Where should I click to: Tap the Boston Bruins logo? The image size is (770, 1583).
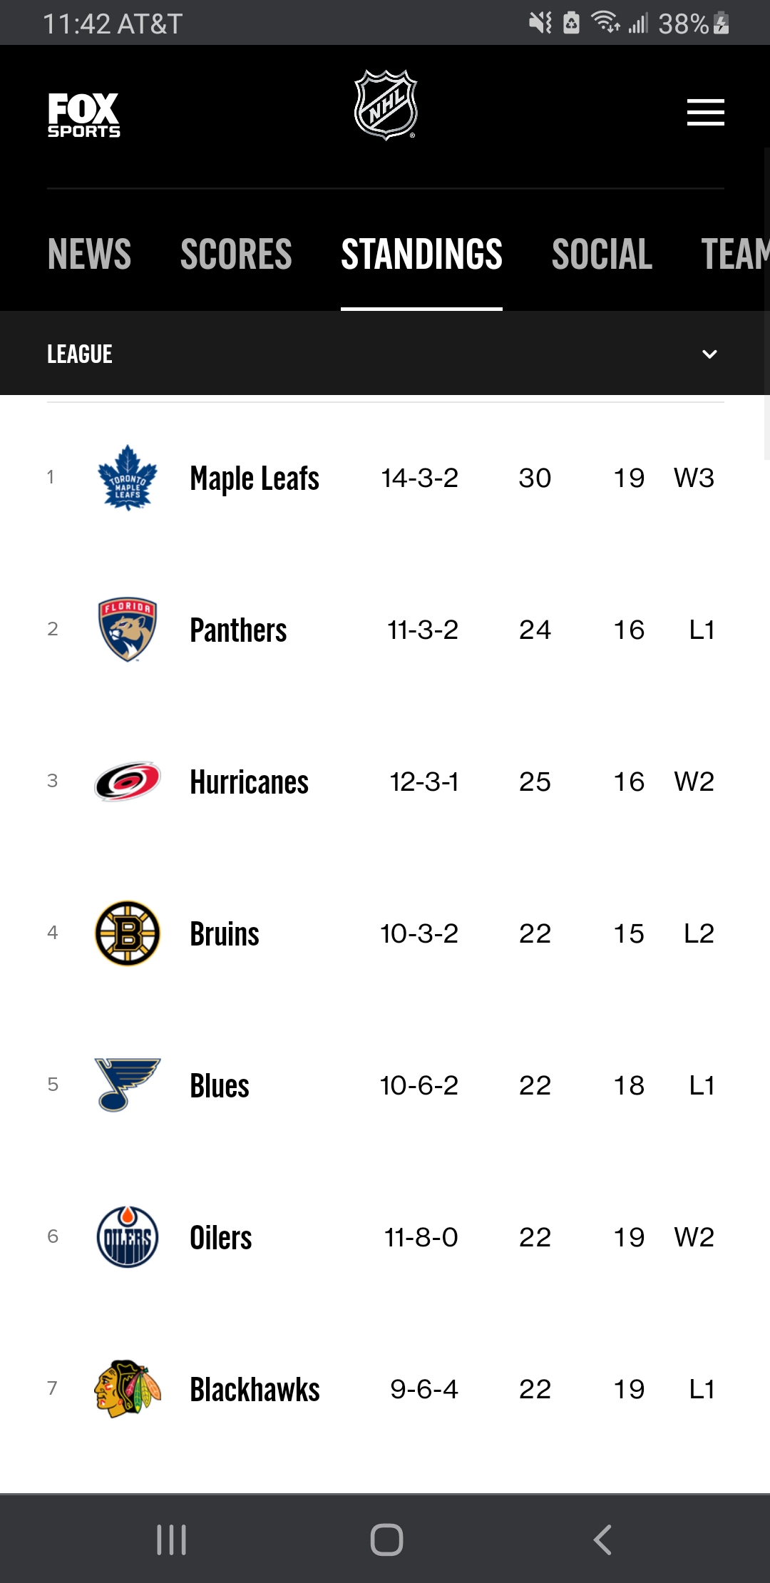(128, 933)
